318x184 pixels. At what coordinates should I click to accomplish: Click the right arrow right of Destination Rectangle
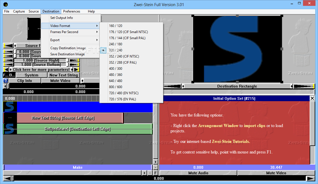[304, 86]
